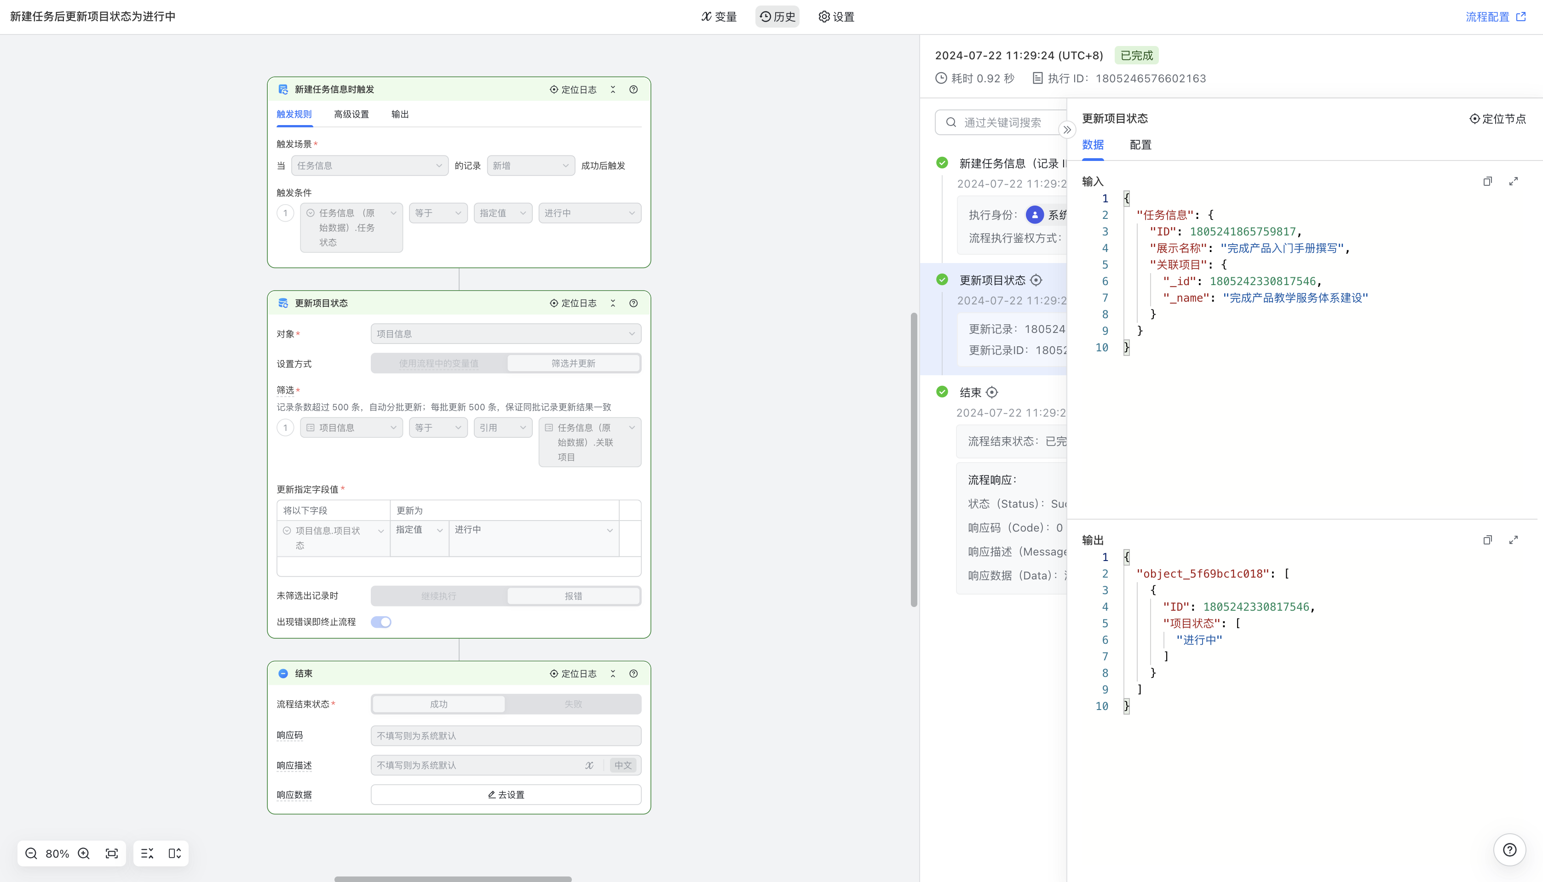
Task: Open field 项目信息.项目状态 dropdown
Action: click(334, 538)
